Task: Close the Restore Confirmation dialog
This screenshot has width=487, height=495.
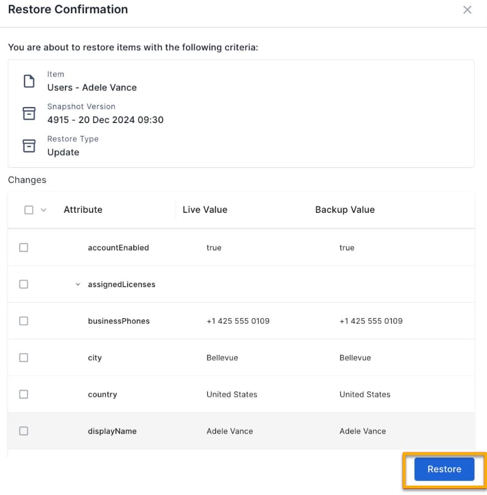Action: pos(468,10)
